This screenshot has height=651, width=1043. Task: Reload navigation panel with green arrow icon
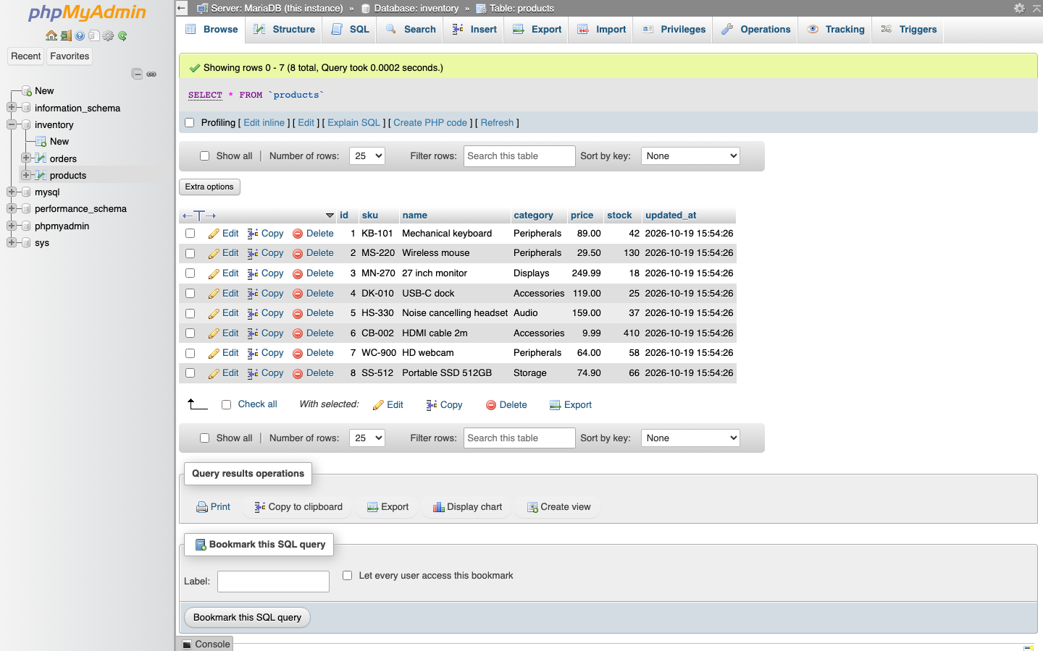[x=122, y=35]
